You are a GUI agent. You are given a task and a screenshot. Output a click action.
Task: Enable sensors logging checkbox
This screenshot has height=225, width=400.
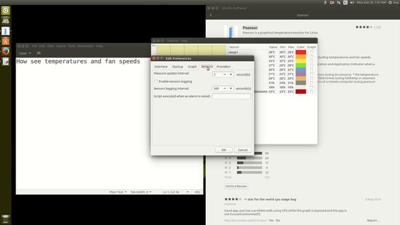[x=156, y=81]
